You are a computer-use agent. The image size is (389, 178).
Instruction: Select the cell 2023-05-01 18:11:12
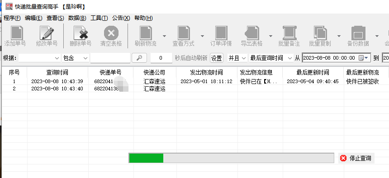206,81
